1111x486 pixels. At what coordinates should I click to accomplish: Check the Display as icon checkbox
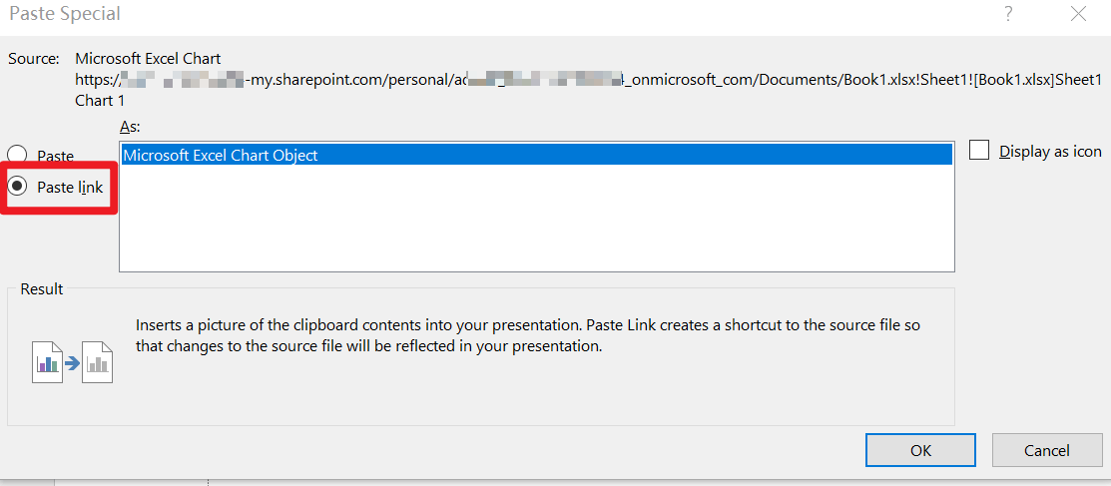pos(979,151)
